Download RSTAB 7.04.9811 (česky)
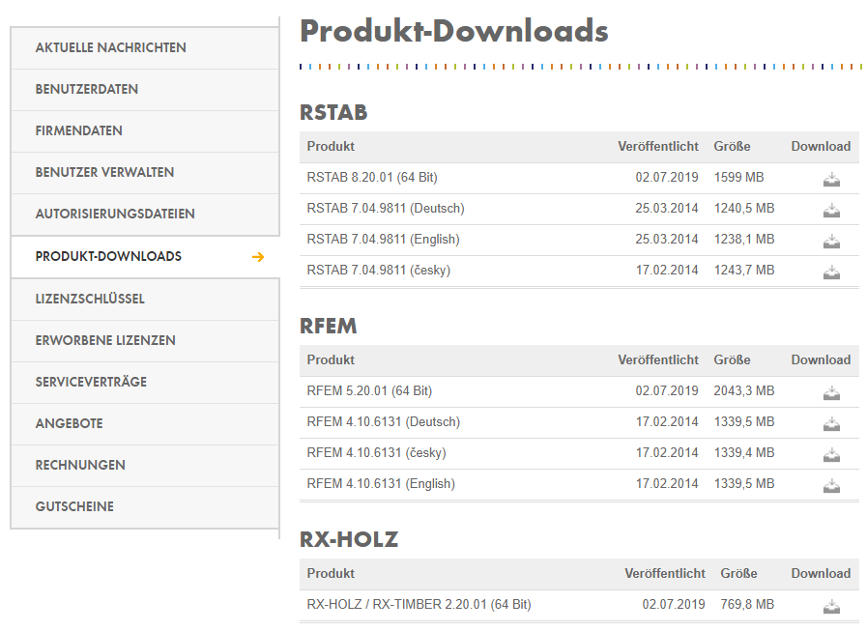Screen dimensions: 867x631 [x=831, y=272]
